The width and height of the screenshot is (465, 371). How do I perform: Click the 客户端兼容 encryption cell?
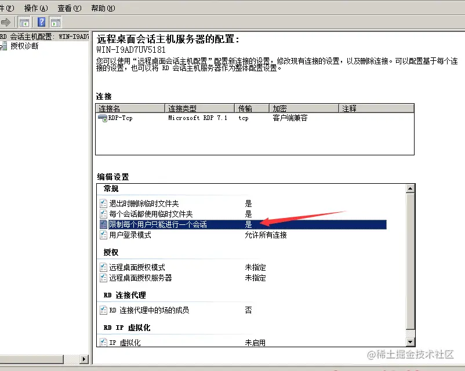tap(290, 118)
